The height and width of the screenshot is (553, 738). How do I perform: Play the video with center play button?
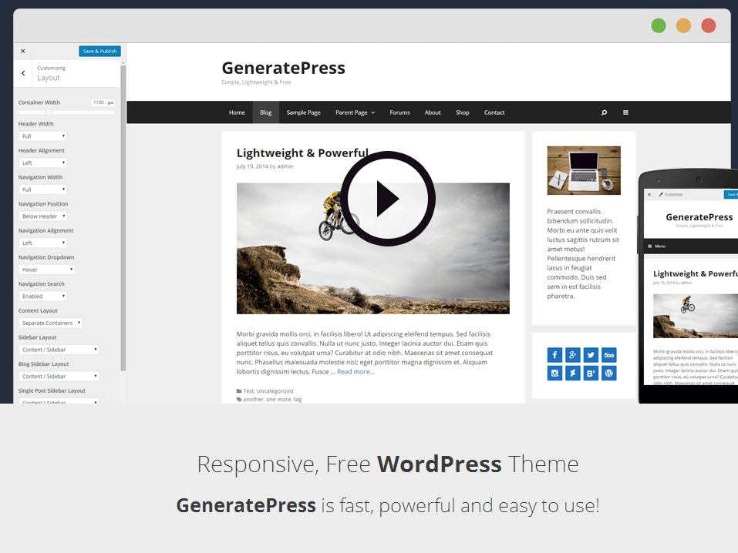(388, 199)
